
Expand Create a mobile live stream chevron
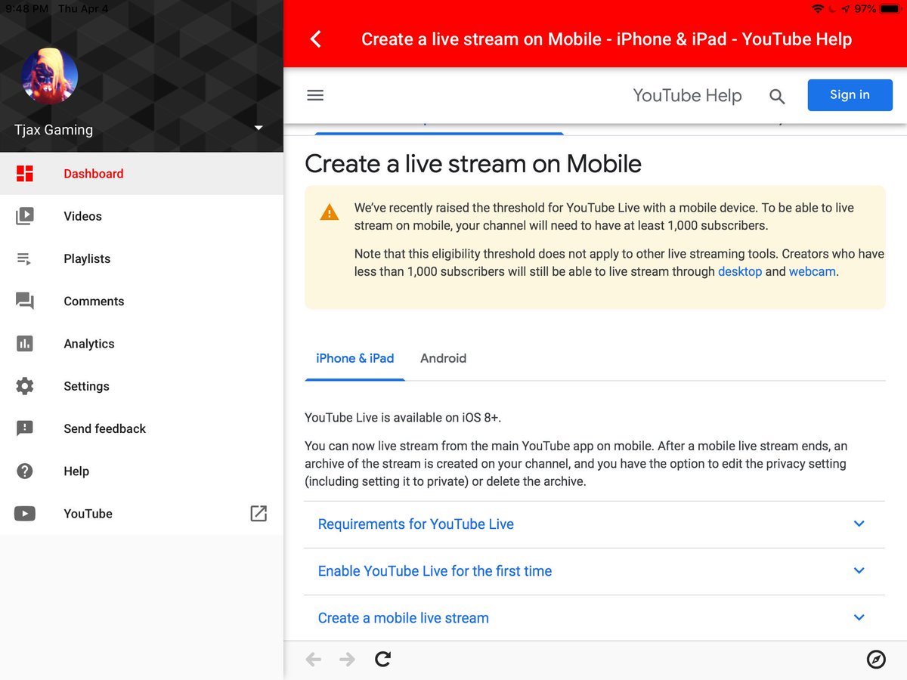pos(859,617)
